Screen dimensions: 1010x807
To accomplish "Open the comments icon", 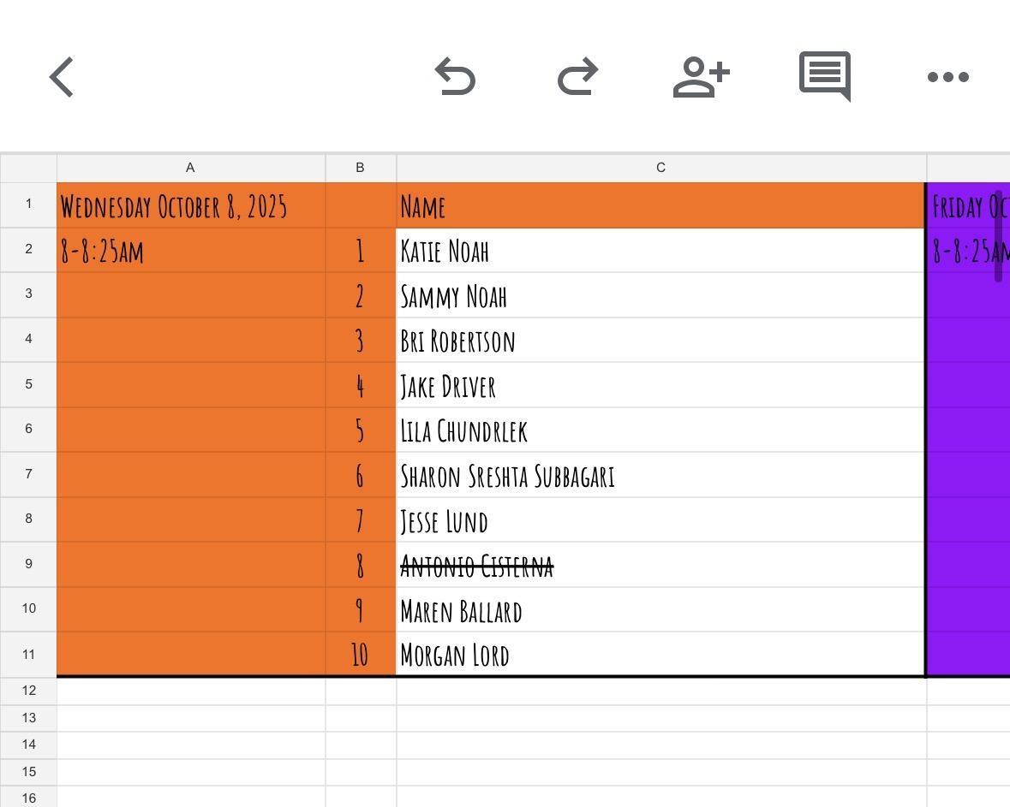I will [x=824, y=76].
